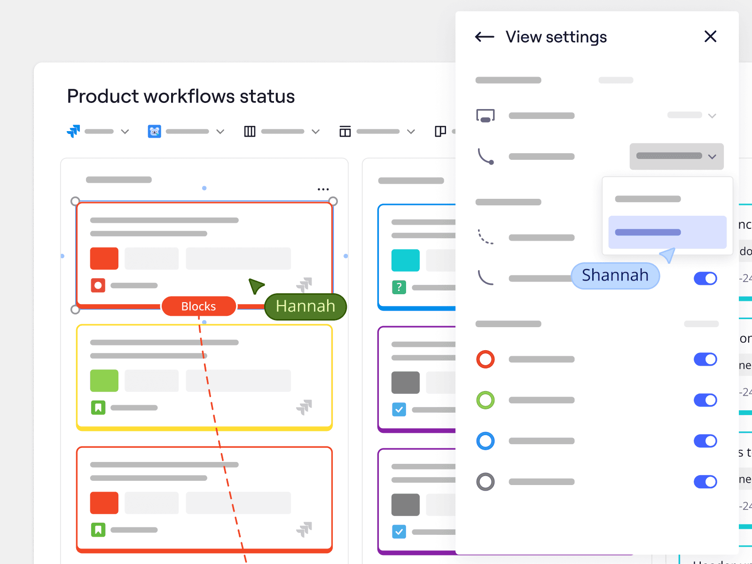Expand the dropdown next to the Jira icon
Screen dimensions: 752x564
click(x=125, y=132)
